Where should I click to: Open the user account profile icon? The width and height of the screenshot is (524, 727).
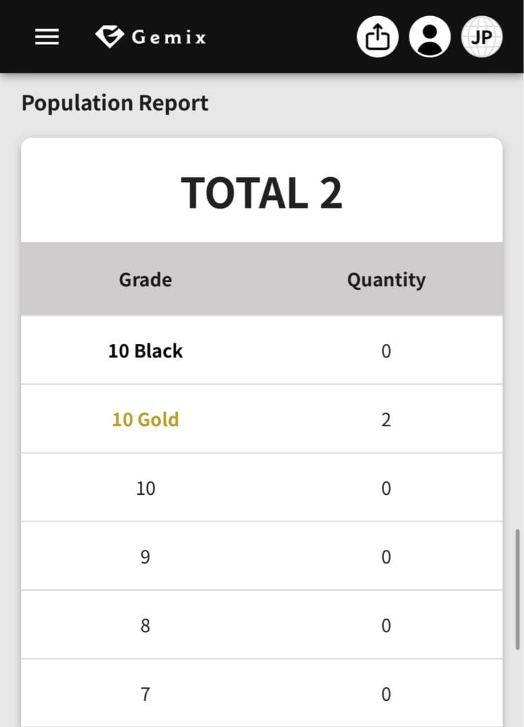[430, 36]
